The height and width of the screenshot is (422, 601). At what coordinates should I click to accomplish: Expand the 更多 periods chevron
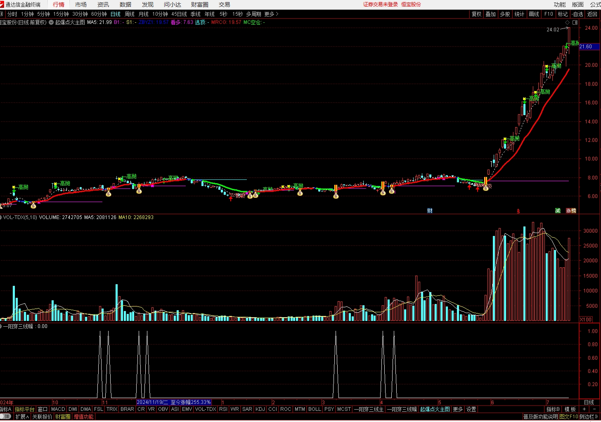272,14
